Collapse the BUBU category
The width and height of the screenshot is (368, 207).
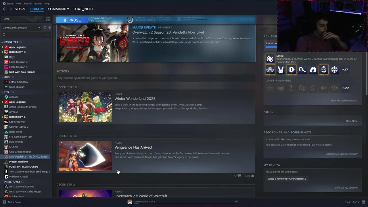click(x=3, y=77)
